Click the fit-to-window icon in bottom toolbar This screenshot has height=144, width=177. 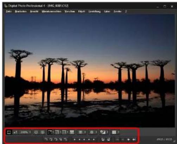click(x=9, y=132)
